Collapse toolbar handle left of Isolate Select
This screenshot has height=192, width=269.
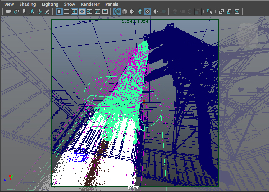point(203,11)
